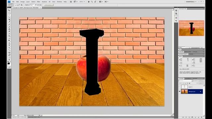Viewport: 212px width, 119px height.
Task: Select the Gradient tool
Action: [x=9, y=36]
